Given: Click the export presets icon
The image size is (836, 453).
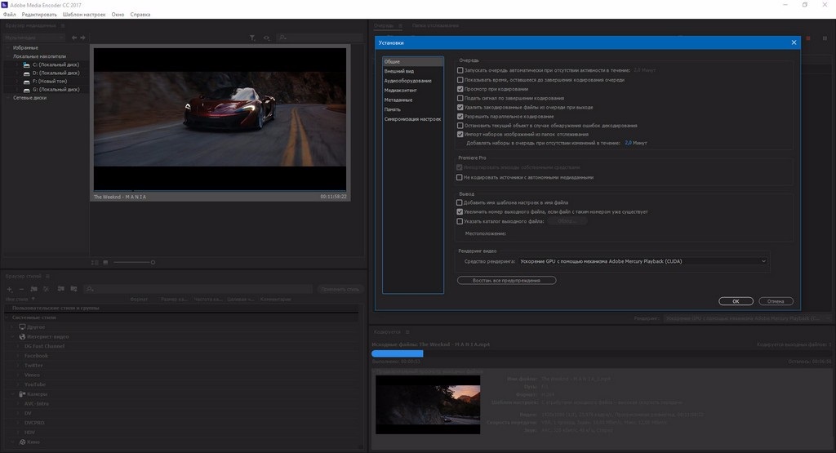Looking at the screenshot, I should click(x=73, y=289).
